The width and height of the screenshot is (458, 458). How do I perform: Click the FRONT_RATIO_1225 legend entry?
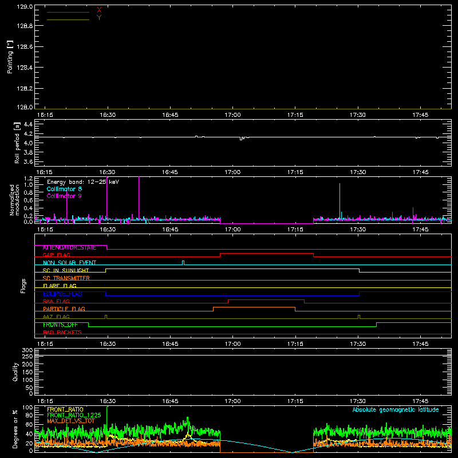(74, 415)
